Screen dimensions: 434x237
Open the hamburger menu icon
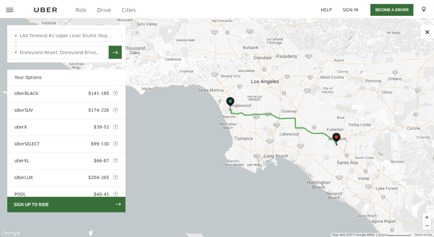tap(10, 10)
